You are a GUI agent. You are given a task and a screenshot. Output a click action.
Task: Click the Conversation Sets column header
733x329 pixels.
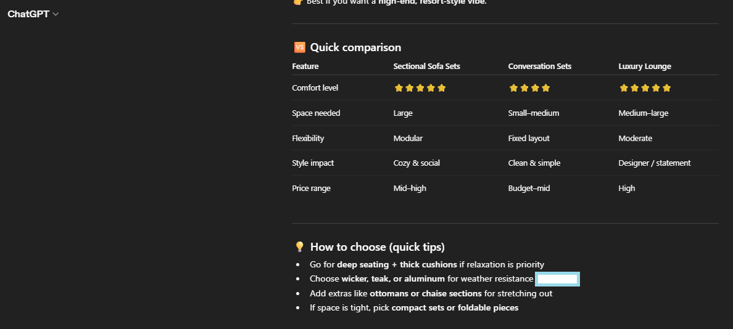point(539,67)
